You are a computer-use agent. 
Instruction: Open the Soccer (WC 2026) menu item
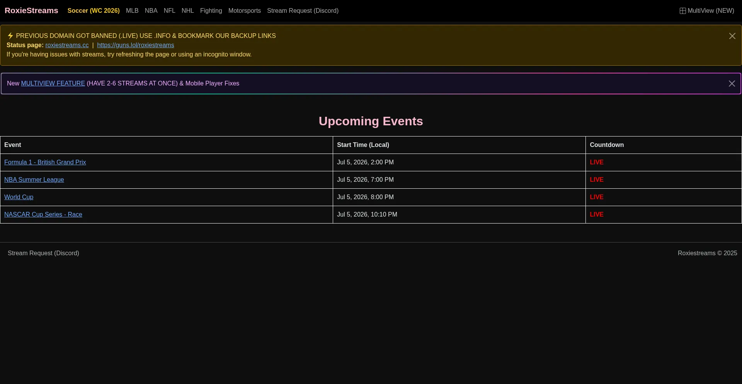94,11
